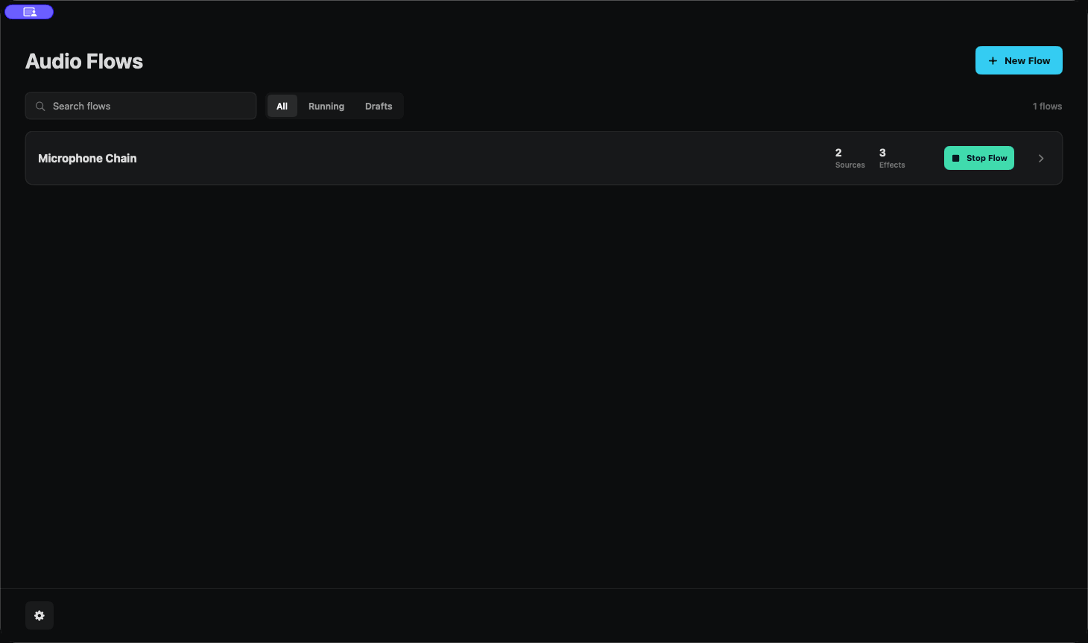
Task: Switch to the Running tab
Action: [x=326, y=106]
